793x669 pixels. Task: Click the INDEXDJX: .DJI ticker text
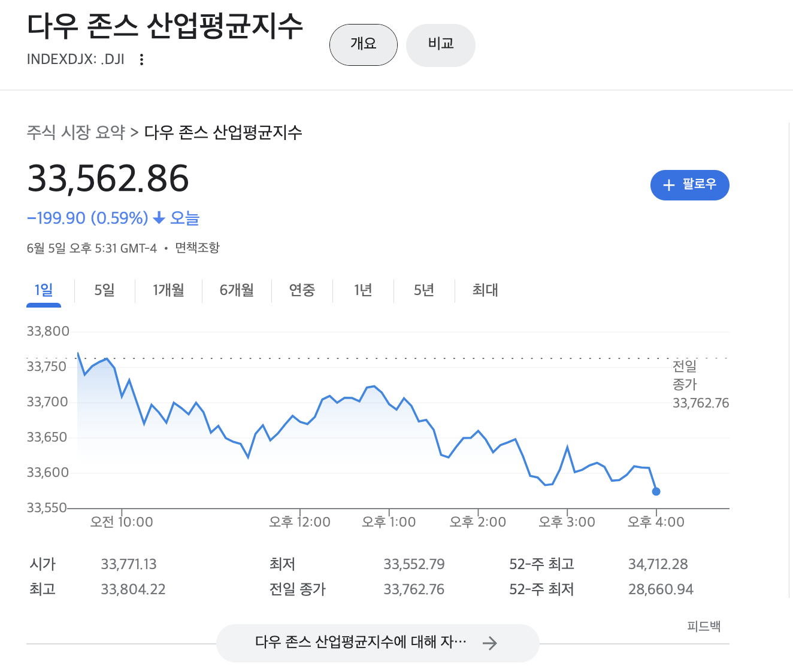(75, 59)
